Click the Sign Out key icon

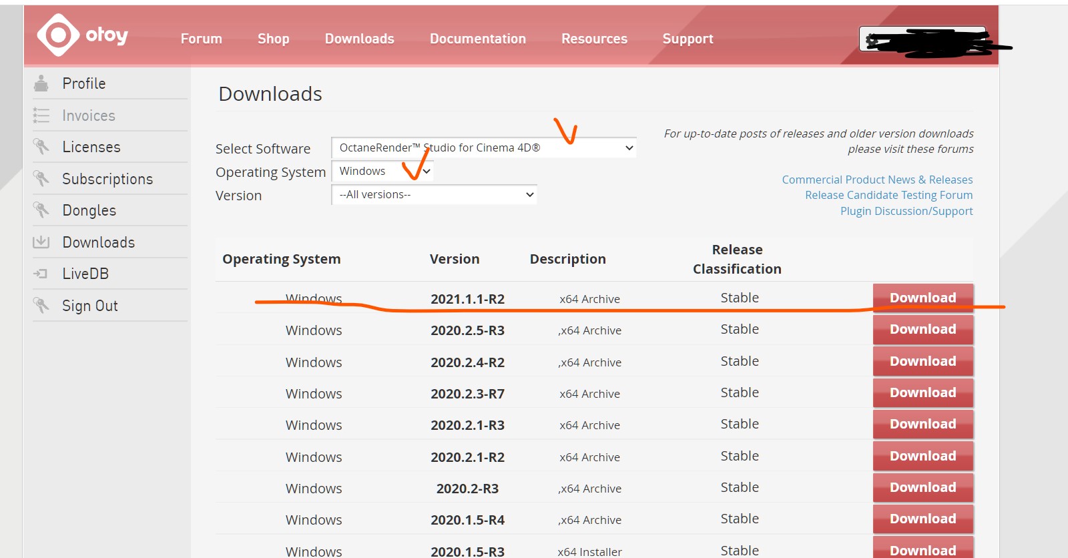41,306
